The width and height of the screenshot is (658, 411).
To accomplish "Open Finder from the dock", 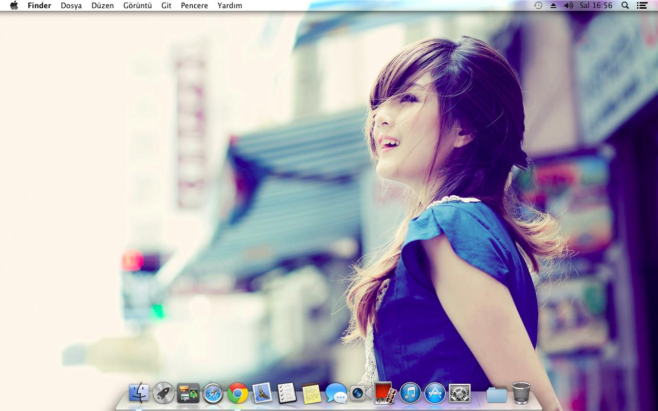I will pos(139,394).
